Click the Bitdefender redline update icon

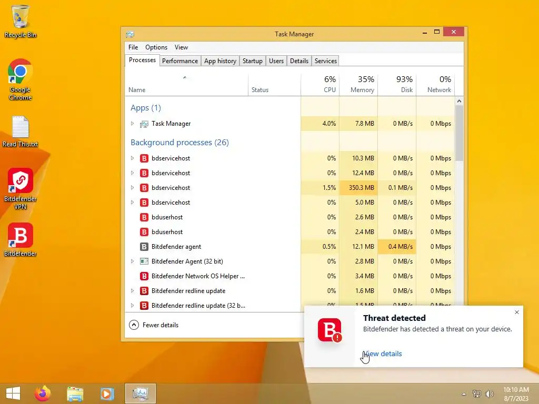click(x=144, y=291)
